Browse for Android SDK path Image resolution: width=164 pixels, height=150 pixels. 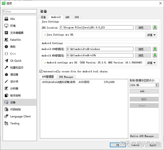[143, 49]
